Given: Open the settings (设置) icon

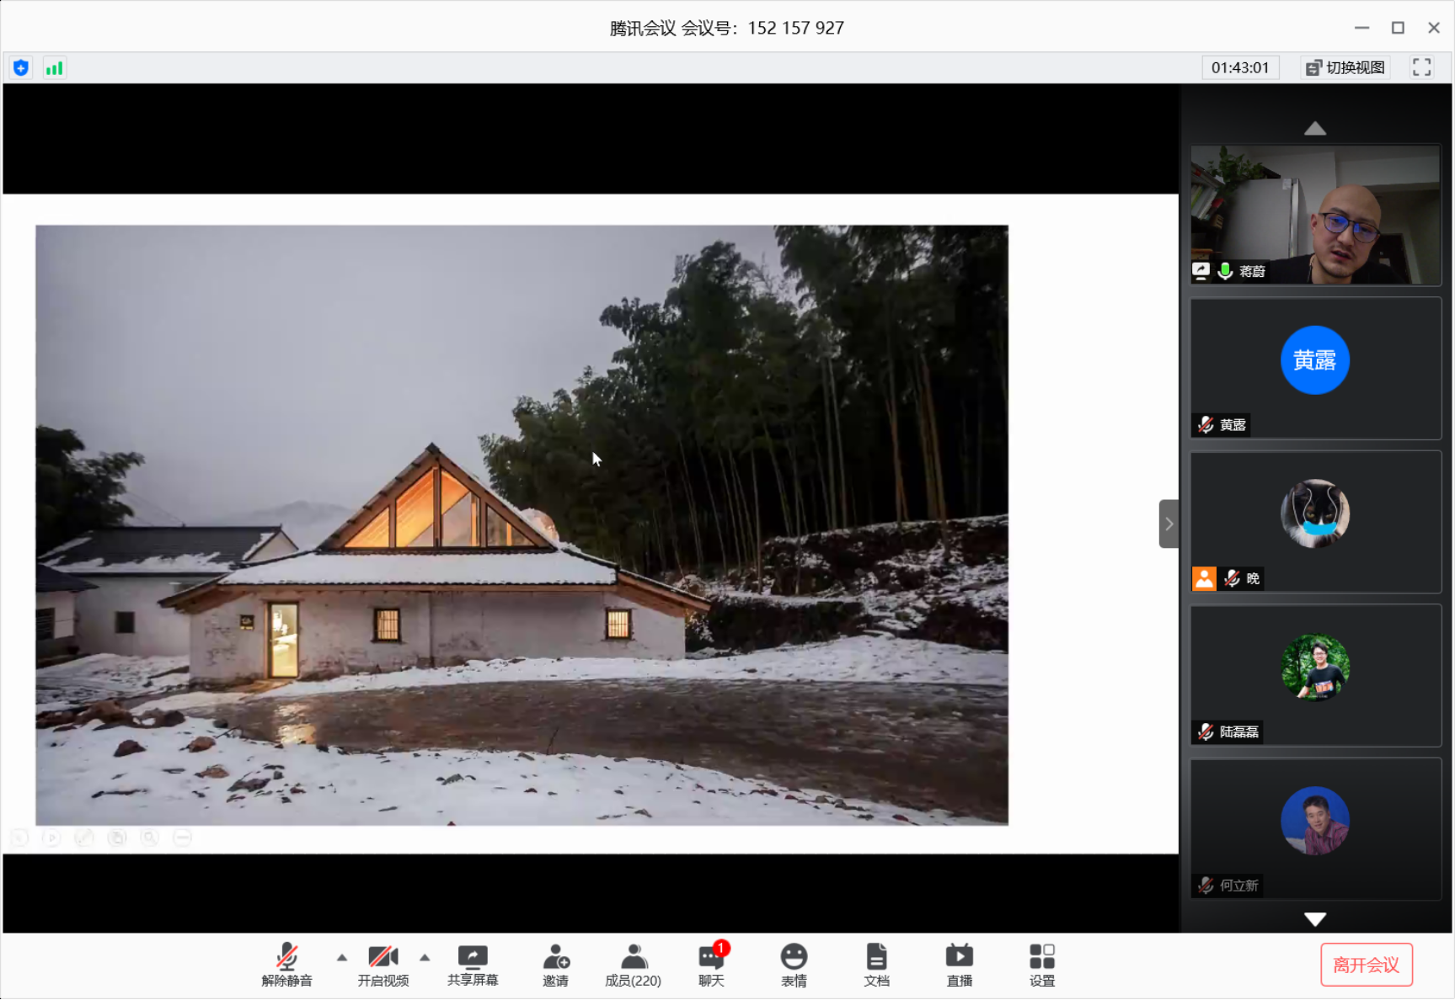Looking at the screenshot, I should 1041,965.
